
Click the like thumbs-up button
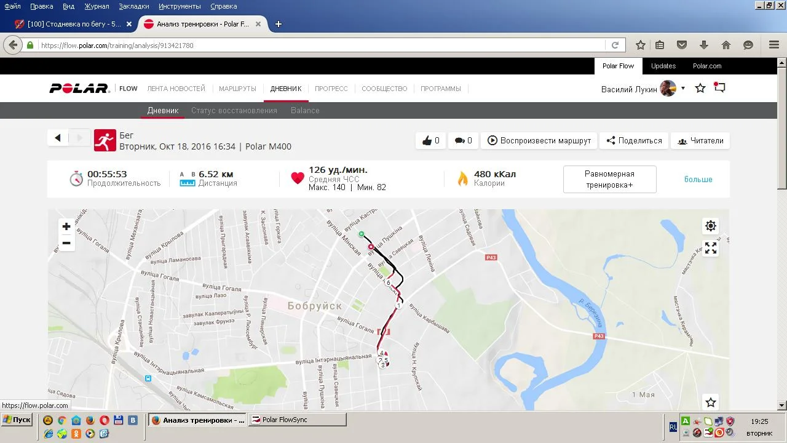click(431, 140)
